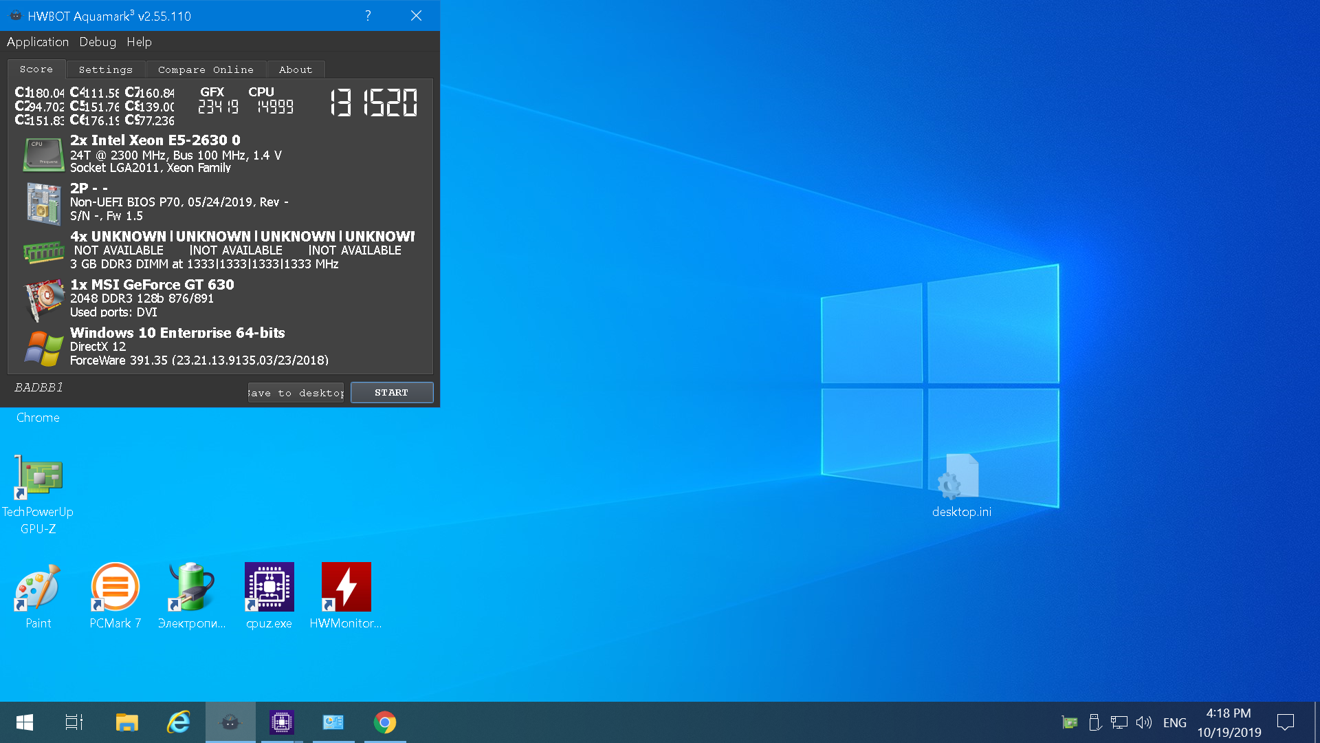Open the Windows Start menu

[x=25, y=722]
